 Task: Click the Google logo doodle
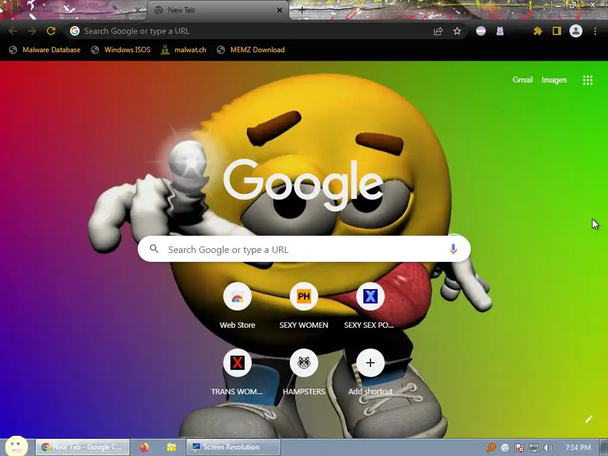click(x=303, y=185)
